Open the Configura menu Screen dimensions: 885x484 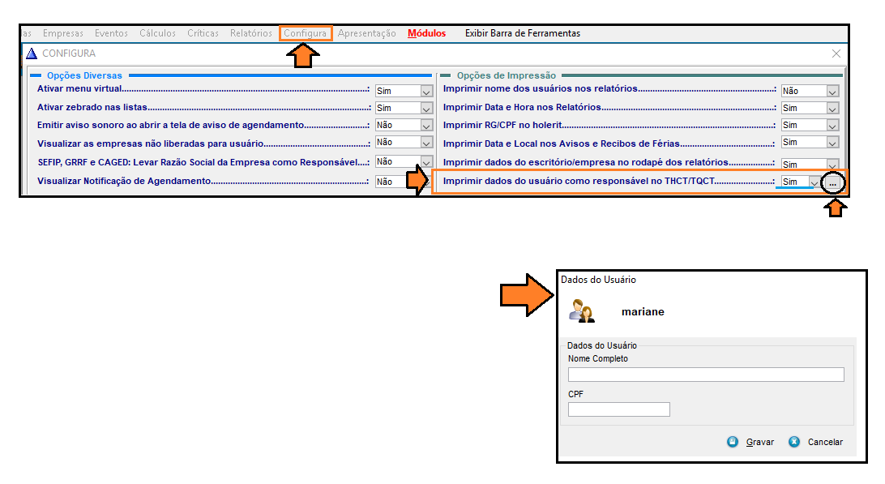(x=305, y=33)
